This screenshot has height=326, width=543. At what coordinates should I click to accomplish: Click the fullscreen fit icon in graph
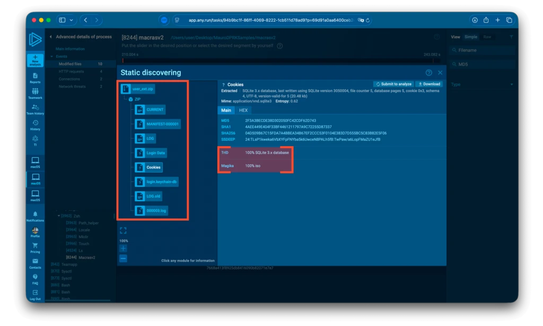coord(123,230)
